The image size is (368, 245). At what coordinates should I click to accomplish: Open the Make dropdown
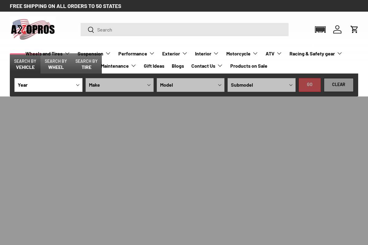(x=120, y=85)
